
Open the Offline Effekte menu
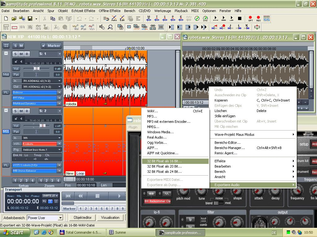coord(110,11)
